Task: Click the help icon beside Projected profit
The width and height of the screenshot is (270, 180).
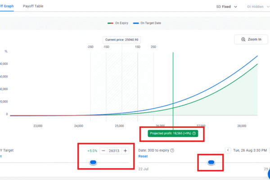Action: tap(194, 134)
